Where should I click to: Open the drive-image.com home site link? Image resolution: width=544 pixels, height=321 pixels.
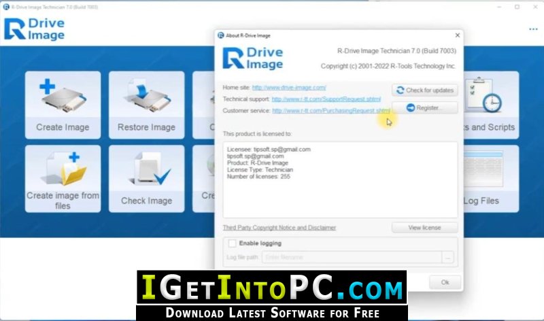tap(289, 88)
